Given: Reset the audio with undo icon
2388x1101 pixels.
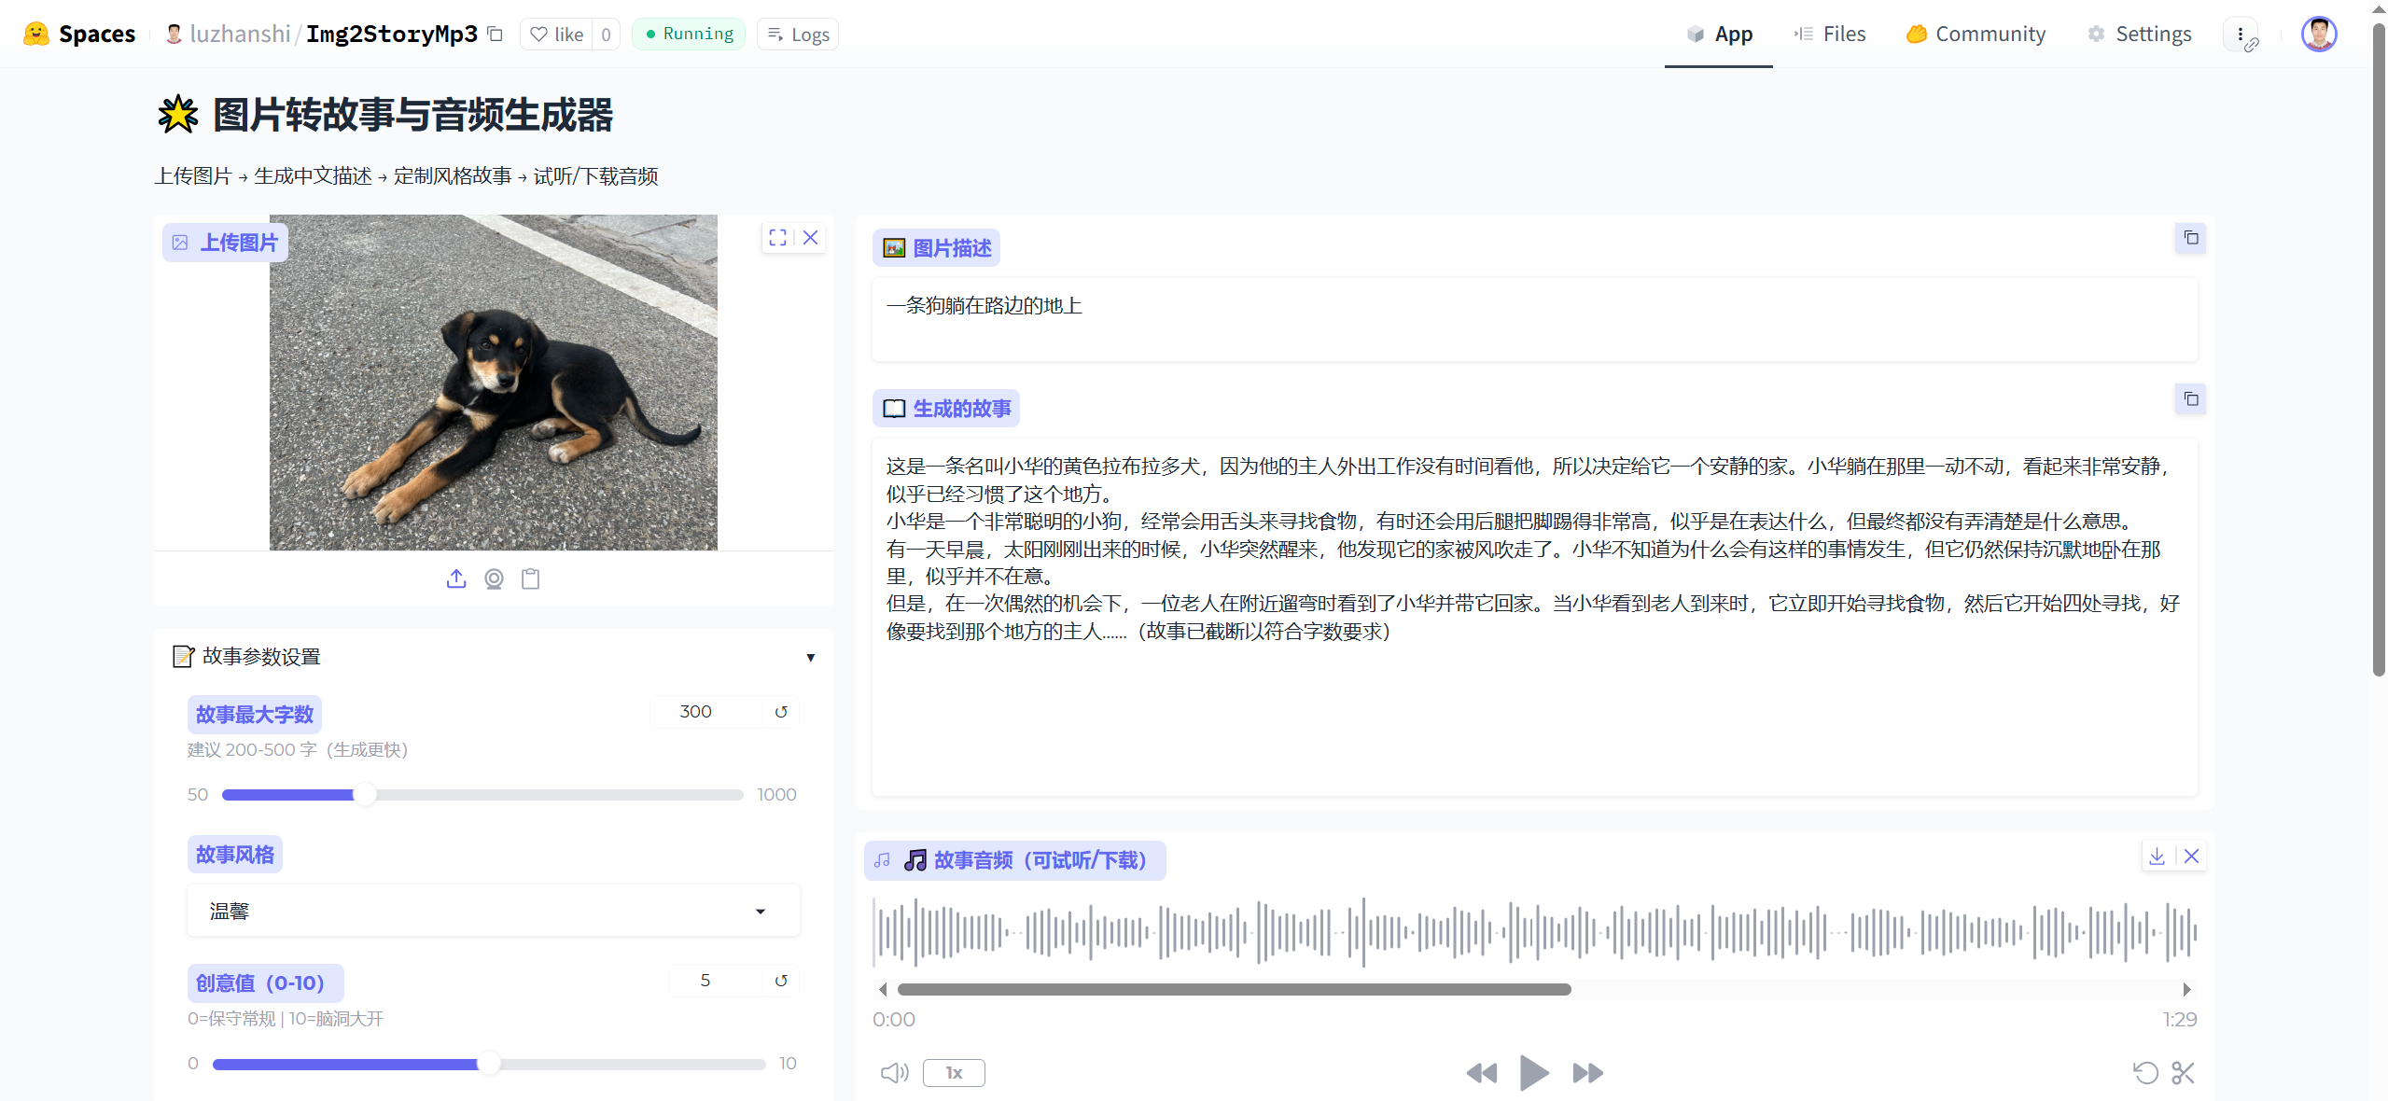Looking at the screenshot, I should tap(2145, 1073).
